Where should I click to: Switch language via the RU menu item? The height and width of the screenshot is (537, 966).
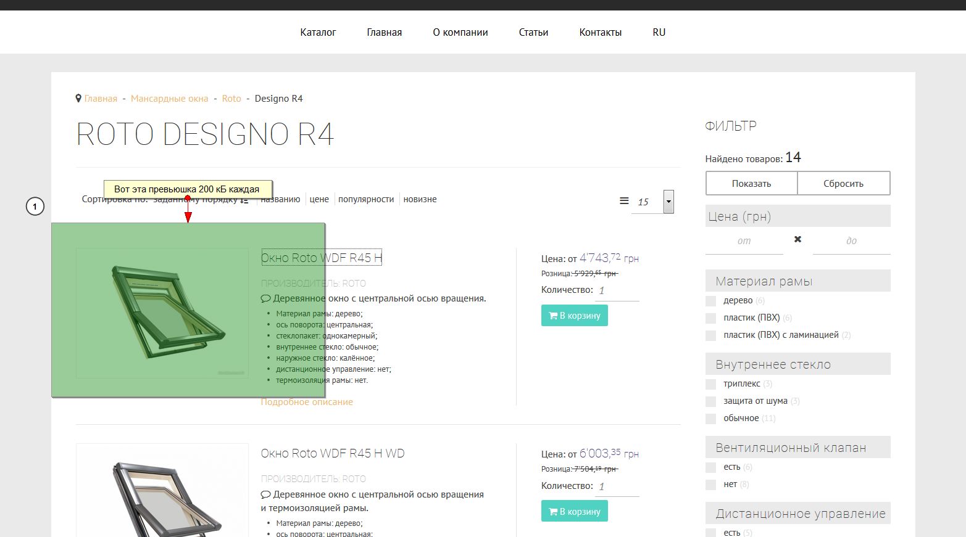tap(659, 32)
